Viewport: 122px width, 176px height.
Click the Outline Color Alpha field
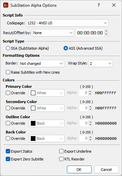pos(84,123)
